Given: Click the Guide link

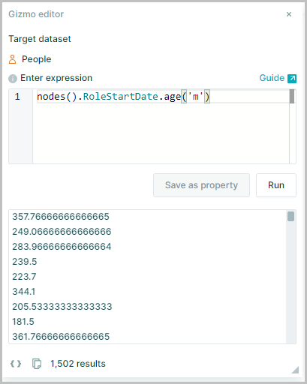Looking at the screenshot, I should [272, 78].
